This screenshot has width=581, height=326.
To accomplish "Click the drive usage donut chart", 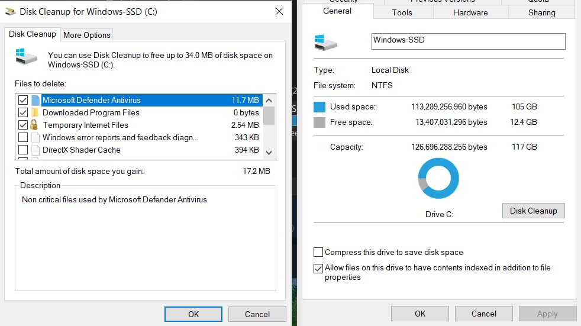I will click(x=438, y=178).
